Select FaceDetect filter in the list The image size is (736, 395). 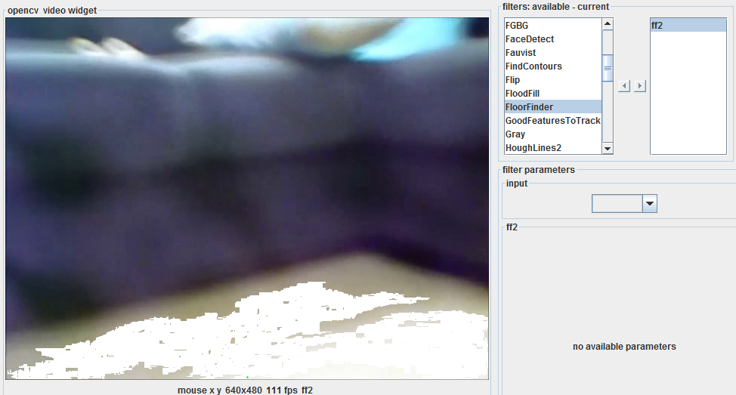click(553, 39)
